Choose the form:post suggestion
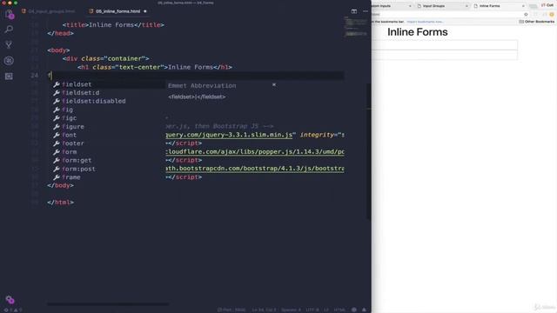 108,169
